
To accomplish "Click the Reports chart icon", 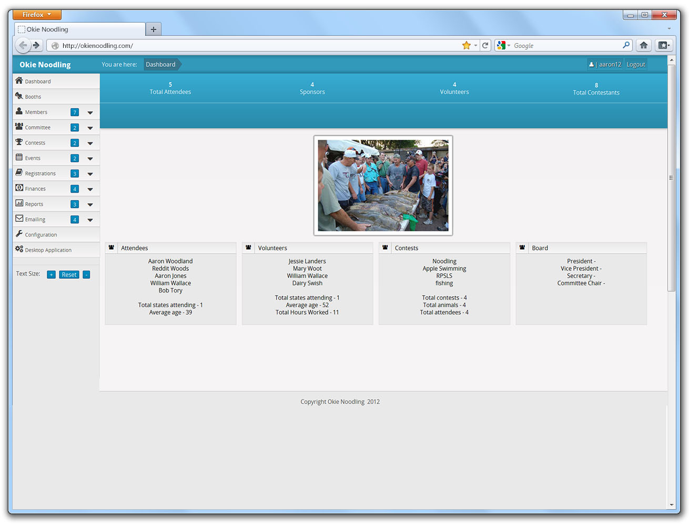I will (19, 203).
